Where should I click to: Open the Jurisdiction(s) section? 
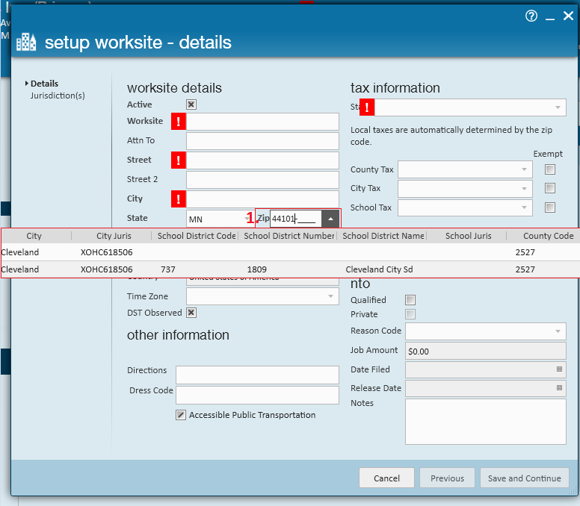(x=58, y=96)
